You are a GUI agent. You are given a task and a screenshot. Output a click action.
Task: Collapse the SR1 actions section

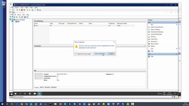pyautogui.click(x=177, y=22)
